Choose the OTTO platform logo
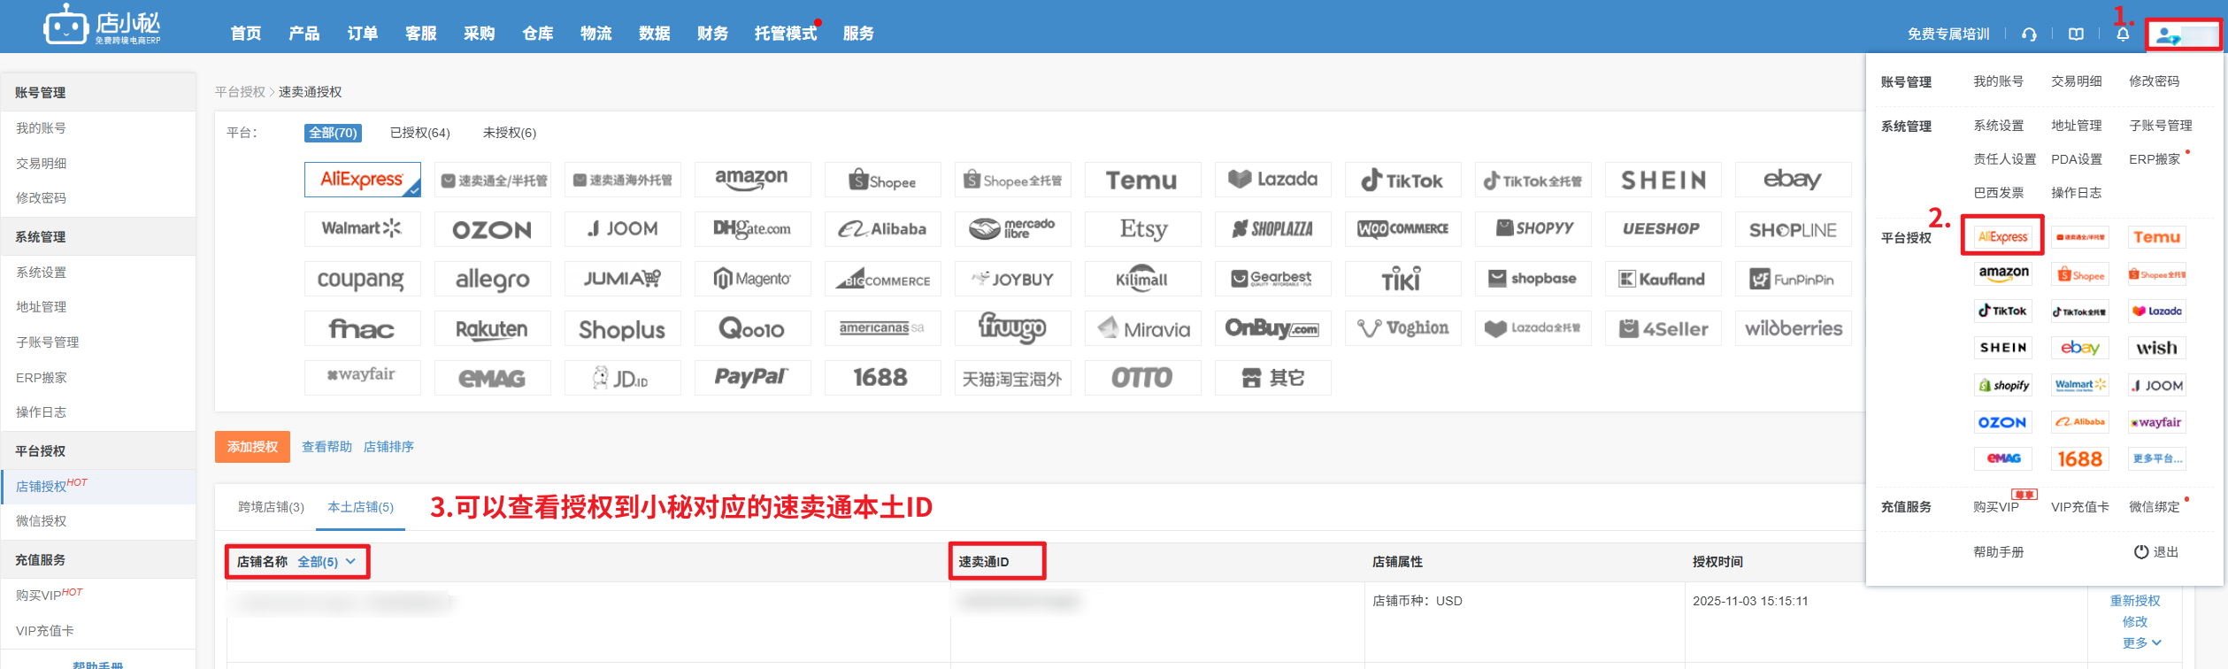Viewport: 2228px width, 669px height. click(1142, 378)
